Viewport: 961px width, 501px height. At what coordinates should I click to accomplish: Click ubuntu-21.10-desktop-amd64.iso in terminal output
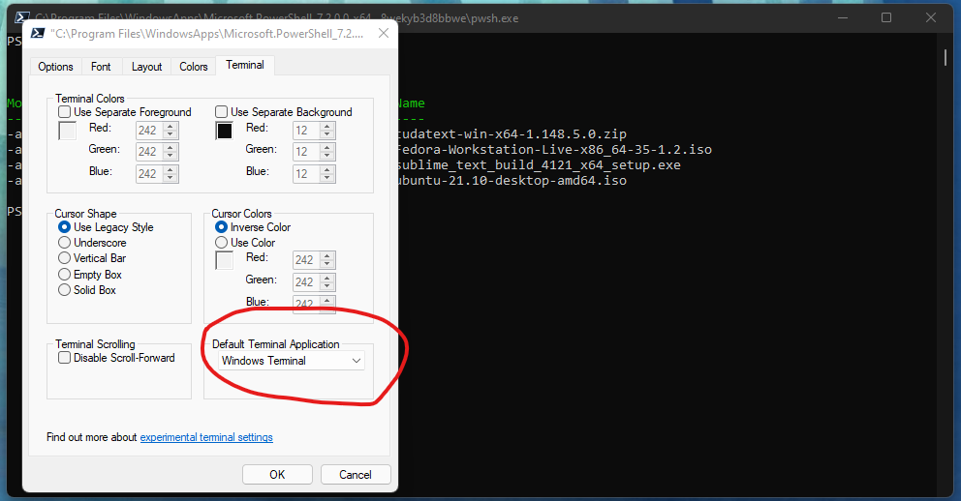click(512, 181)
